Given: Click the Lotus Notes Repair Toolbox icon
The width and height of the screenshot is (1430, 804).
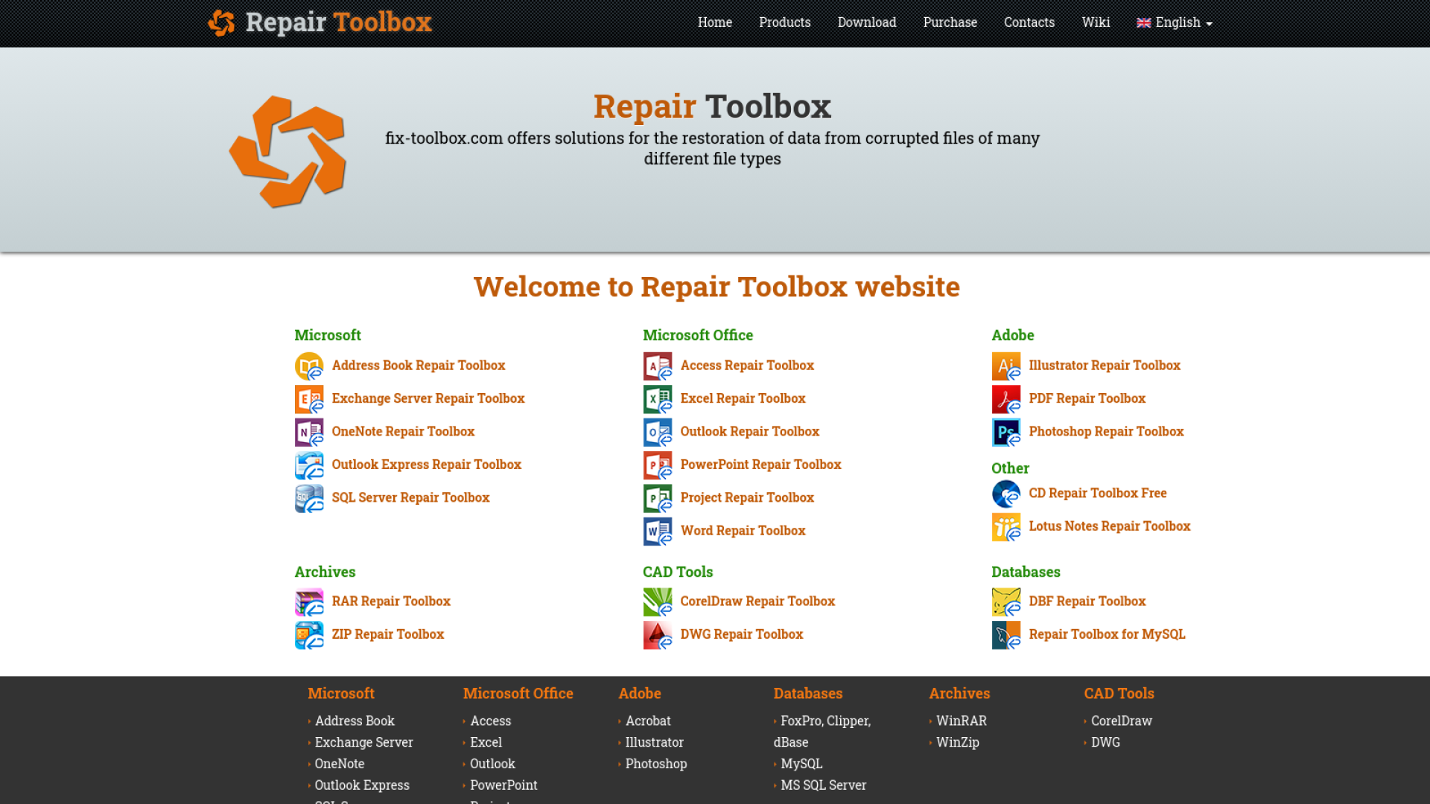Looking at the screenshot, I should click(x=1005, y=526).
